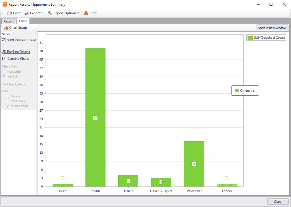The height and width of the screenshot is (207, 291).
Task: Click the Series heading in the side panel
Action: [6, 34]
